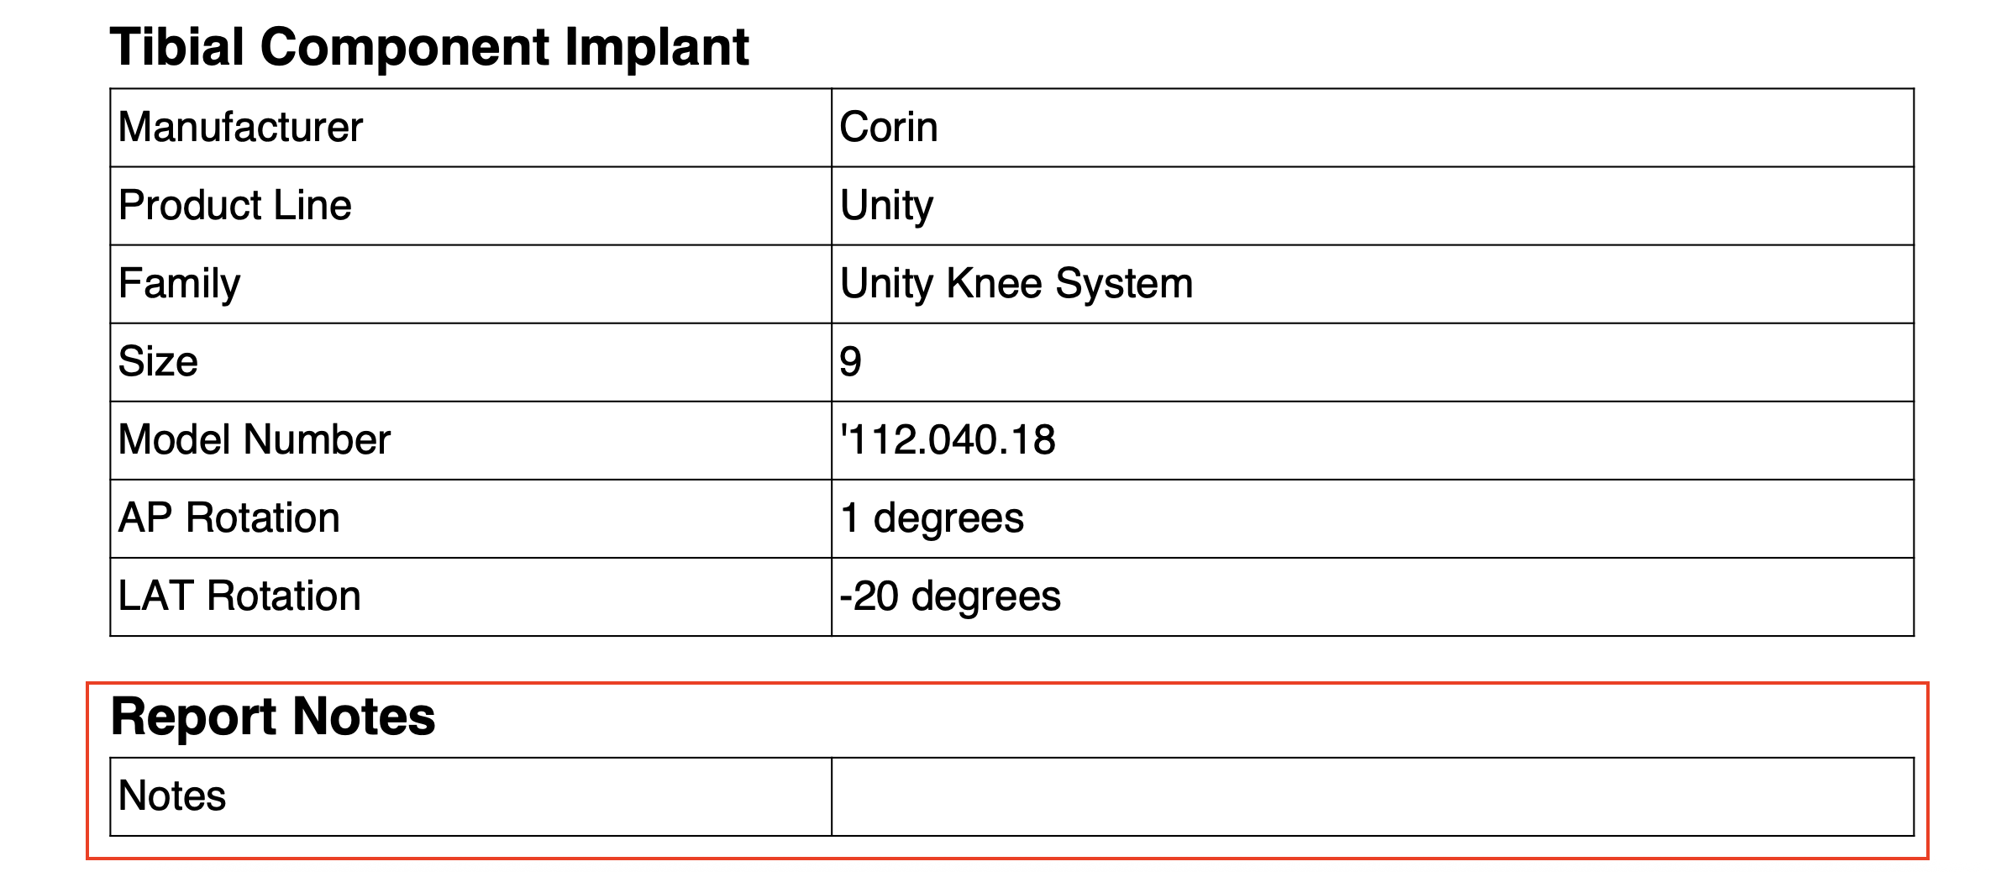The width and height of the screenshot is (1996, 872).
Task: Click the Report Notes heading
Action: coord(273,717)
